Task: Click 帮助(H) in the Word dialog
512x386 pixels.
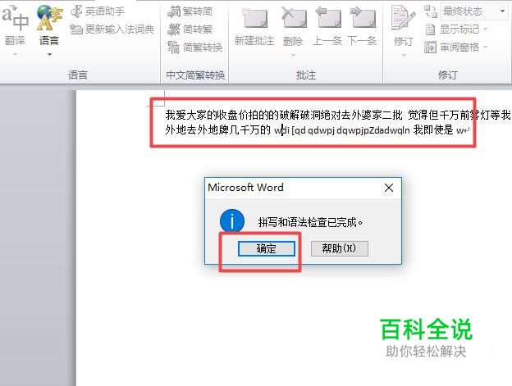Action: [339, 249]
